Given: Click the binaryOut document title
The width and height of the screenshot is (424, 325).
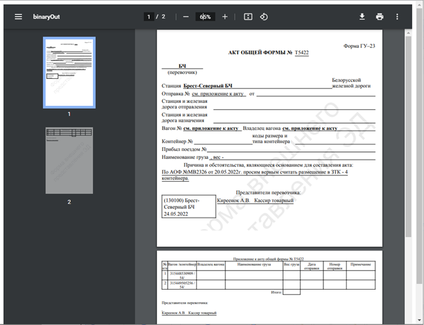Looking at the screenshot, I should 46,16.
